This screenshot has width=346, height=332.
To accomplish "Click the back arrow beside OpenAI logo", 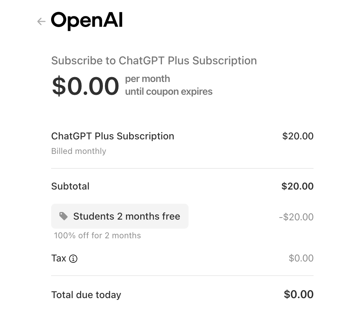I will coord(41,21).
